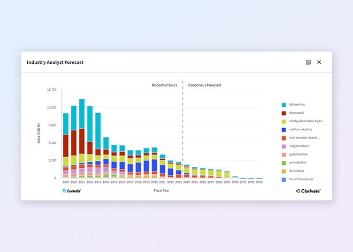Select the 2020 bar in chart
Image resolution: width=353 pixels, height=252 pixels.
tap(154, 164)
